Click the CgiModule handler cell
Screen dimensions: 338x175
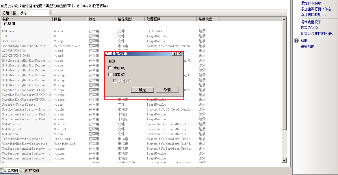point(154,31)
